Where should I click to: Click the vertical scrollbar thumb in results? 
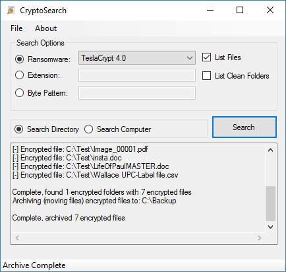pos(270,203)
